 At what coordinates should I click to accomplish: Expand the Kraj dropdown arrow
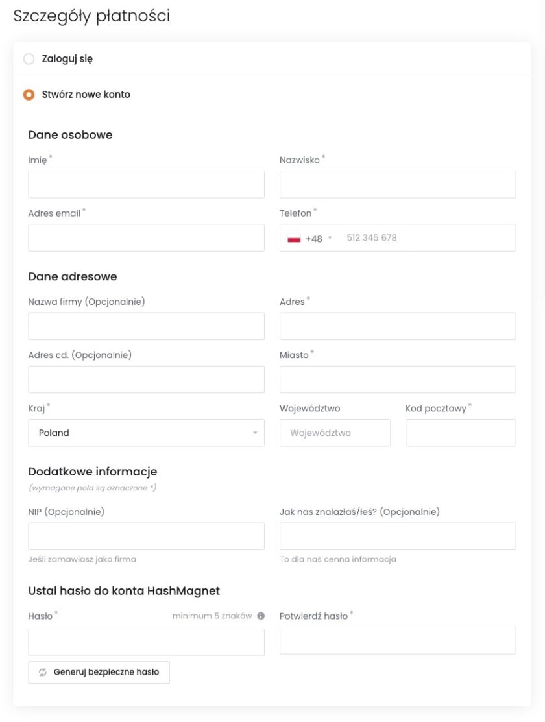256,432
